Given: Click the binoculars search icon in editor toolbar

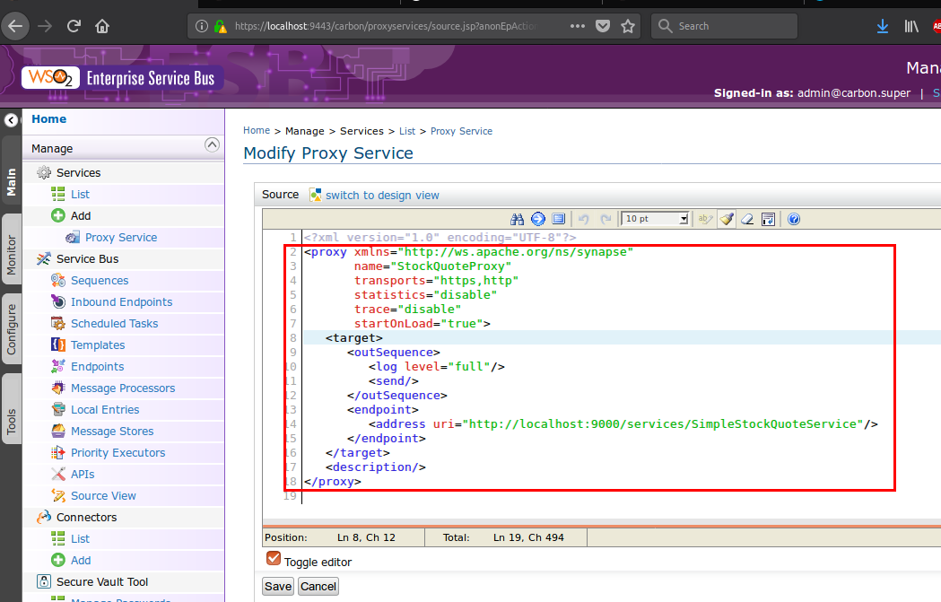Looking at the screenshot, I should tap(517, 219).
